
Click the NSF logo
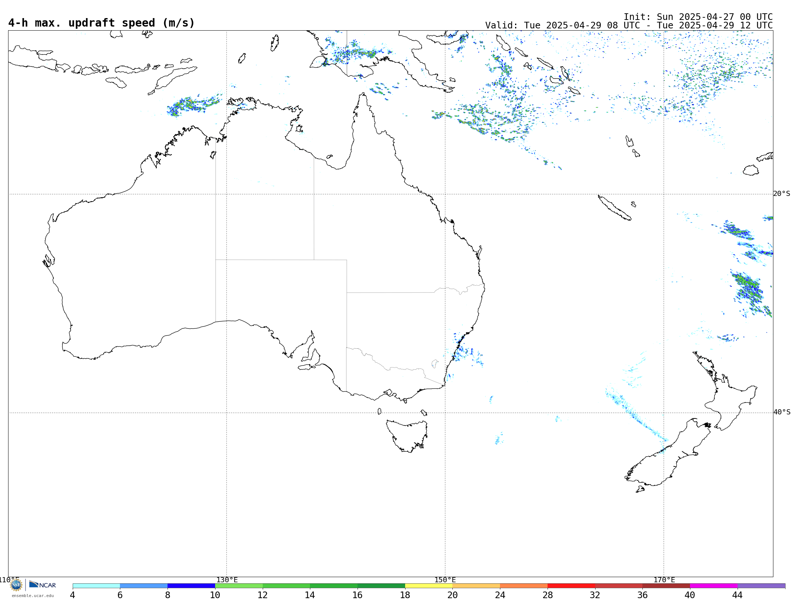pos(16,585)
